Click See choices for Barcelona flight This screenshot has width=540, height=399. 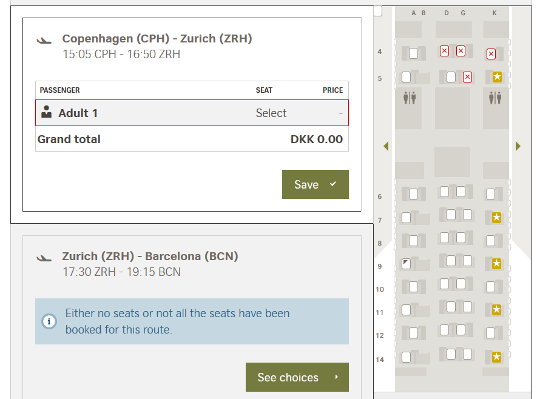click(297, 377)
